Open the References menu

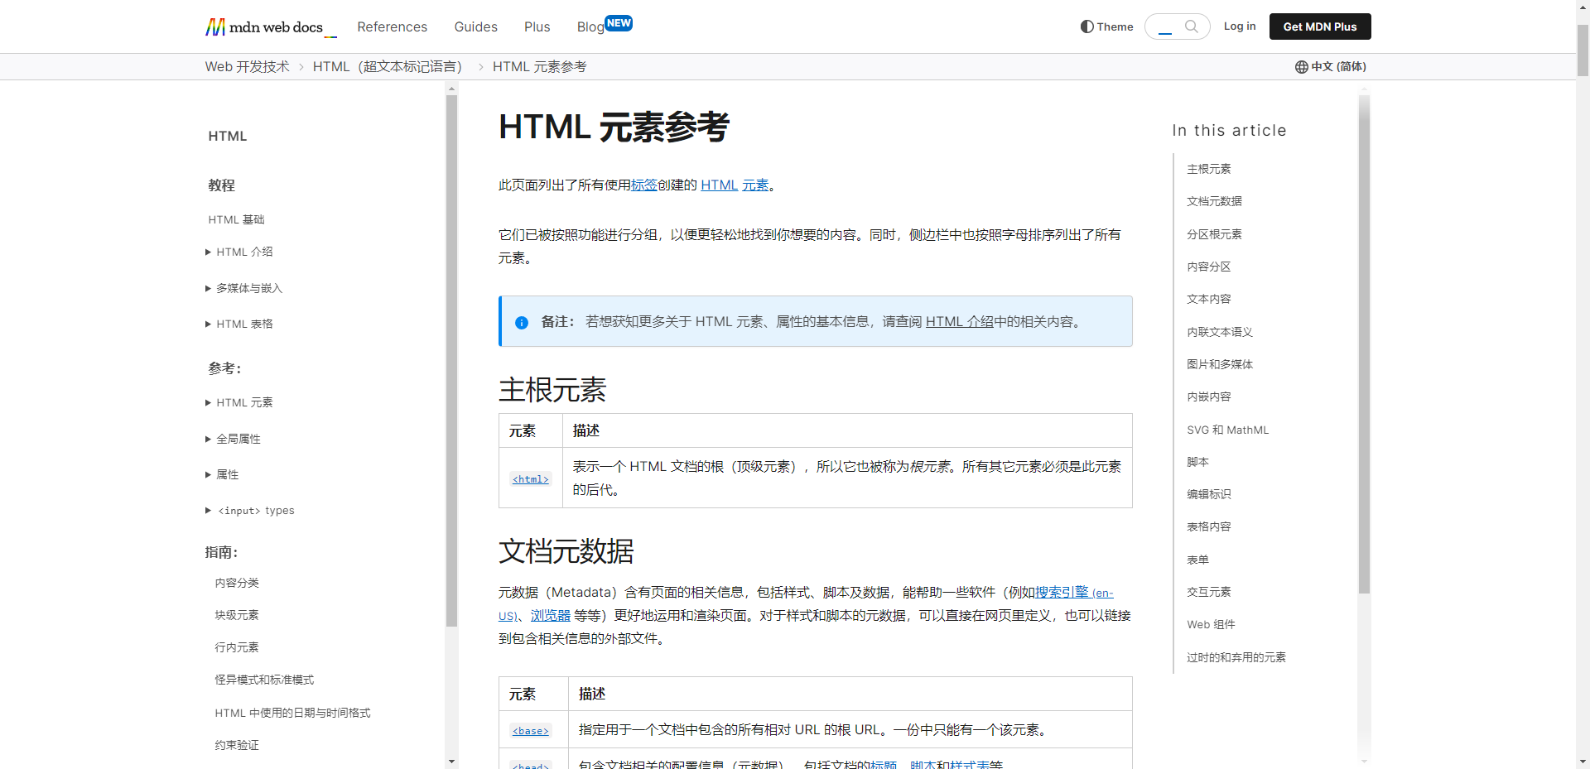point(392,27)
